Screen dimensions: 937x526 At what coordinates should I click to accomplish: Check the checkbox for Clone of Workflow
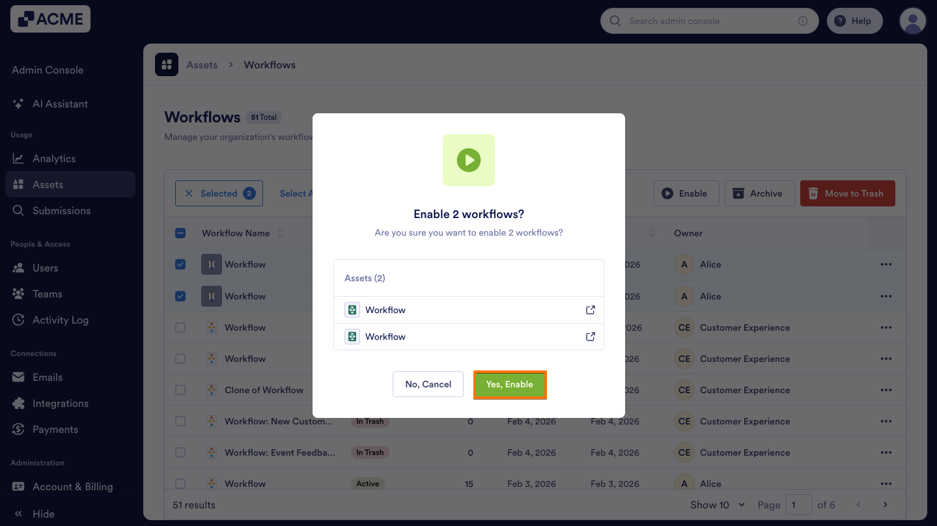point(180,390)
